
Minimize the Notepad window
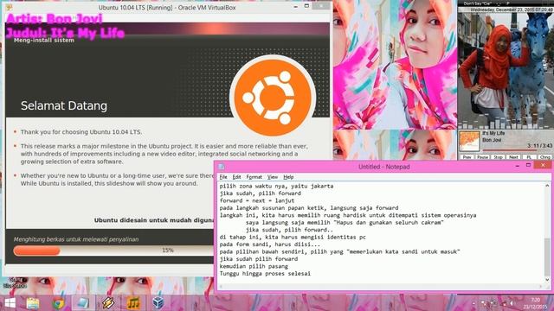(x=518, y=165)
